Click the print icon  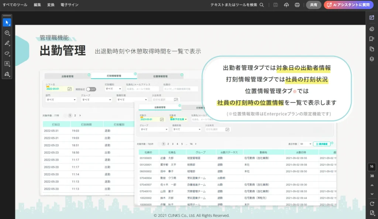297,5
